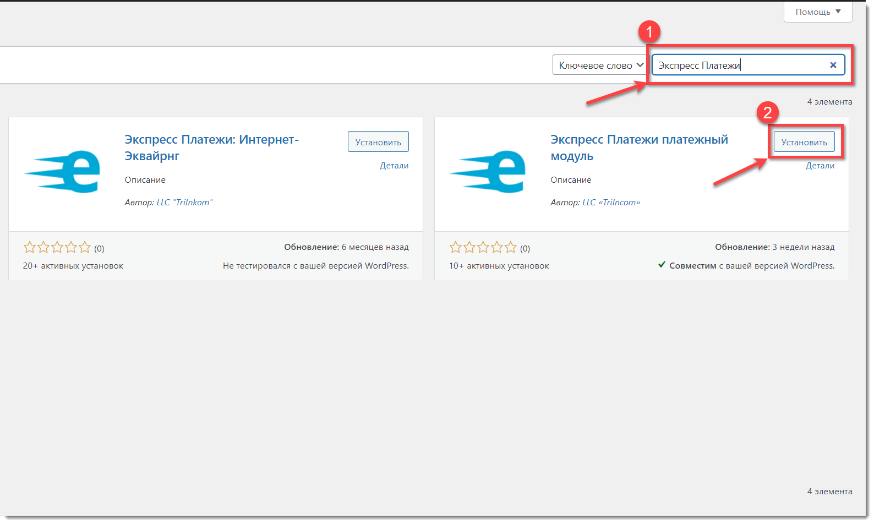Image resolution: width=874 pixels, height=524 pixels.
Task: Click the logo icon of the платежный модуль plugin
Action: click(488, 172)
